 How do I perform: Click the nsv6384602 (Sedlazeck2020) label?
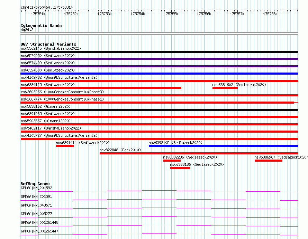click(x=239, y=85)
